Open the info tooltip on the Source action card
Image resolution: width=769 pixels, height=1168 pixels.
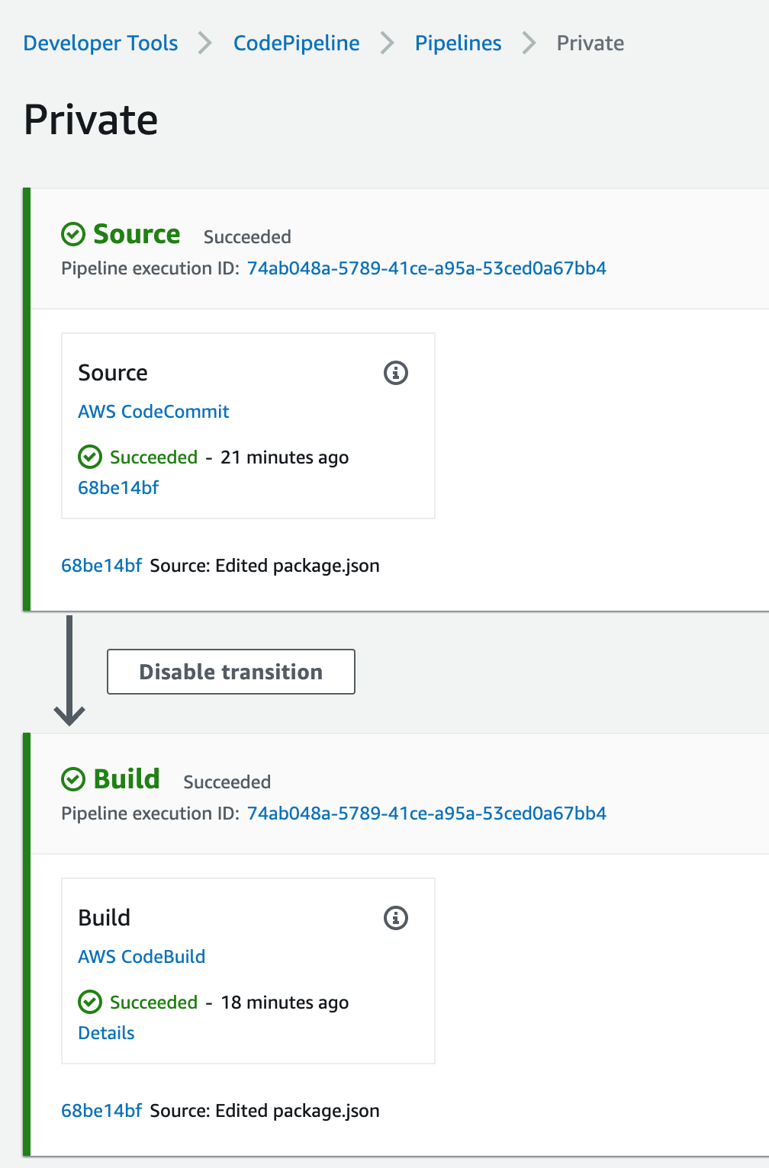pyautogui.click(x=395, y=373)
